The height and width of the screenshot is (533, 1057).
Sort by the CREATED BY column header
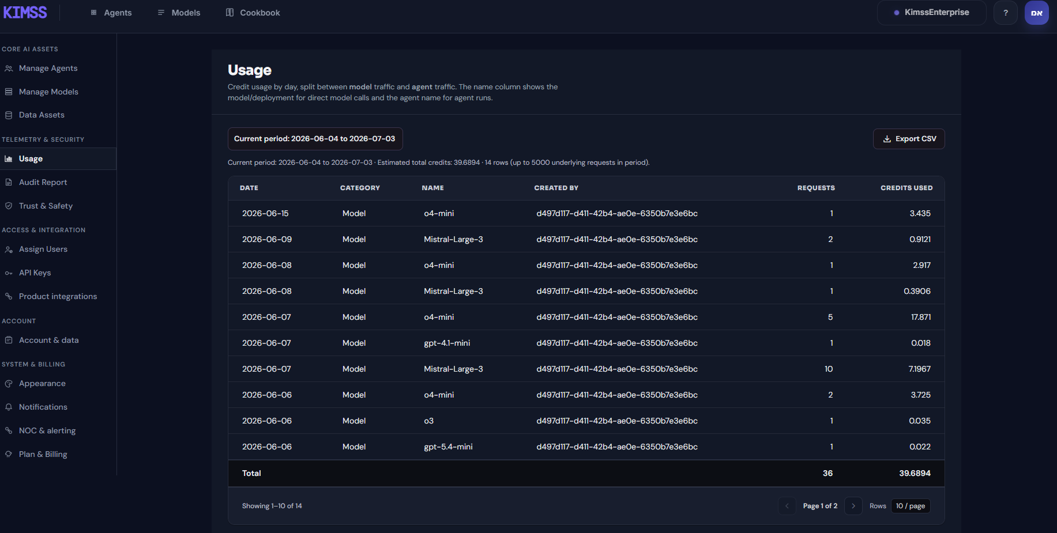point(556,188)
